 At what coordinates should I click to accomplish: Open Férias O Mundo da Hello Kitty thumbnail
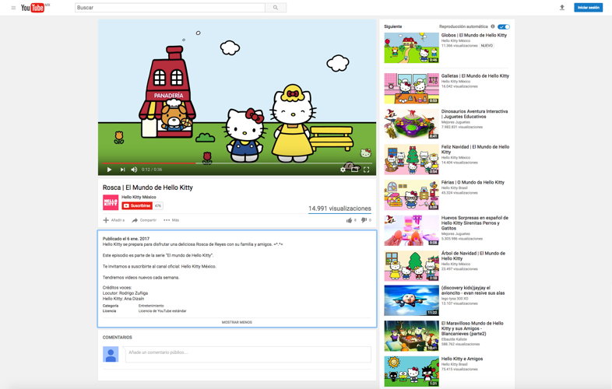(411, 194)
